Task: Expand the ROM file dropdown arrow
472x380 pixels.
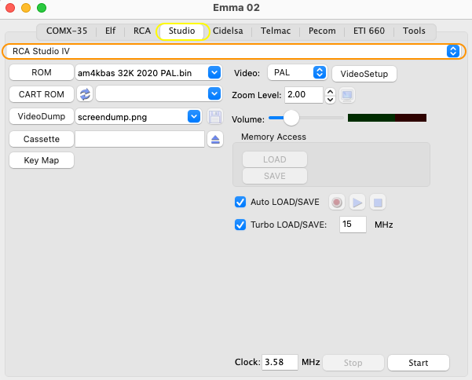Action: point(214,72)
